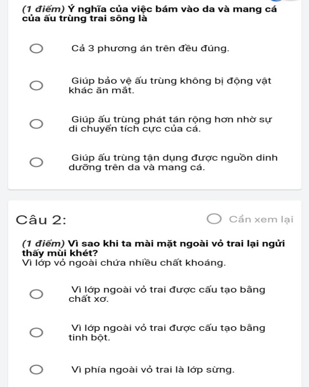Screen dimensions: 309x387
Task: Click answer text 'Giúp bảo vệ ấu trùng không bị động vật khác ăn mắt'
Action: pyautogui.click(x=170, y=86)
